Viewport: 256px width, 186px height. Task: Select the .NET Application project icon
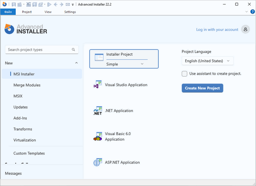click(x=98, y=111)
